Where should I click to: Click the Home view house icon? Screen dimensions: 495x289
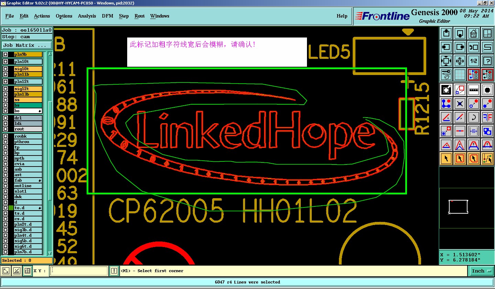474,33
